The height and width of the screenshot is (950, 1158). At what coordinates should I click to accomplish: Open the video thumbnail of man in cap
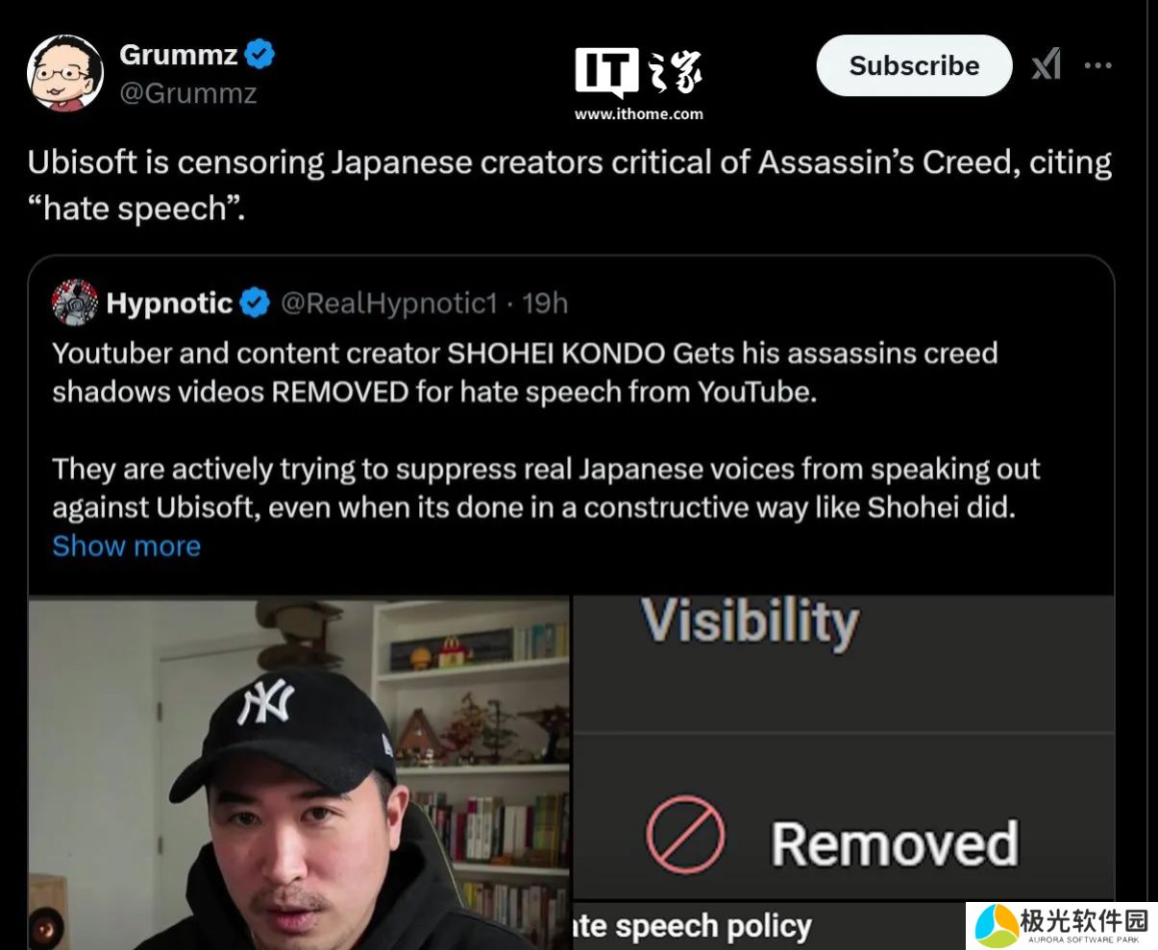[x=299, y=773]
